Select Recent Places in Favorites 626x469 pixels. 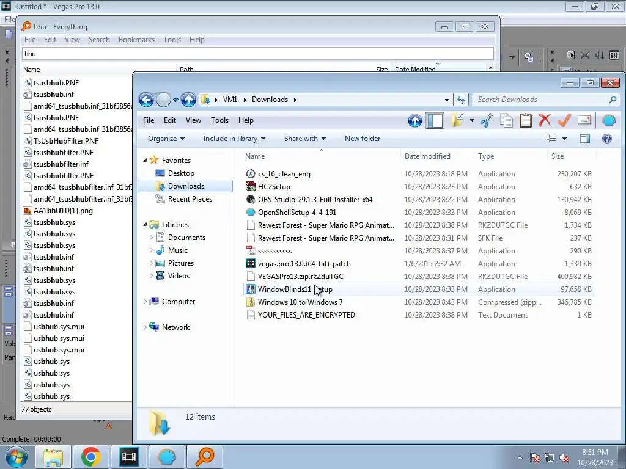pyautogui.click(x=190, y=198)
